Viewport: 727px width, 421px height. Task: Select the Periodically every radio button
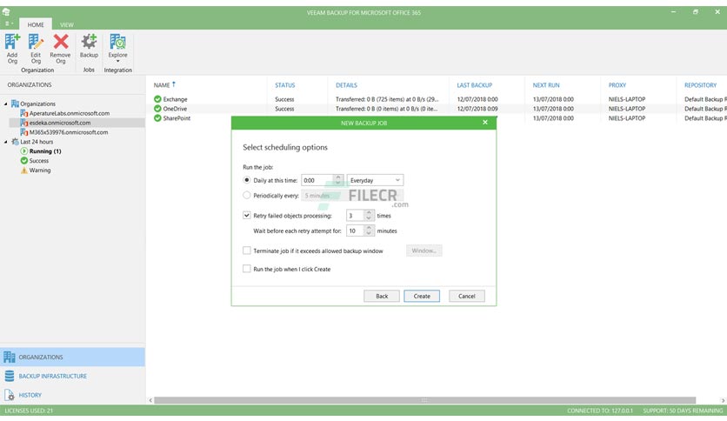(x=247, y=195)
